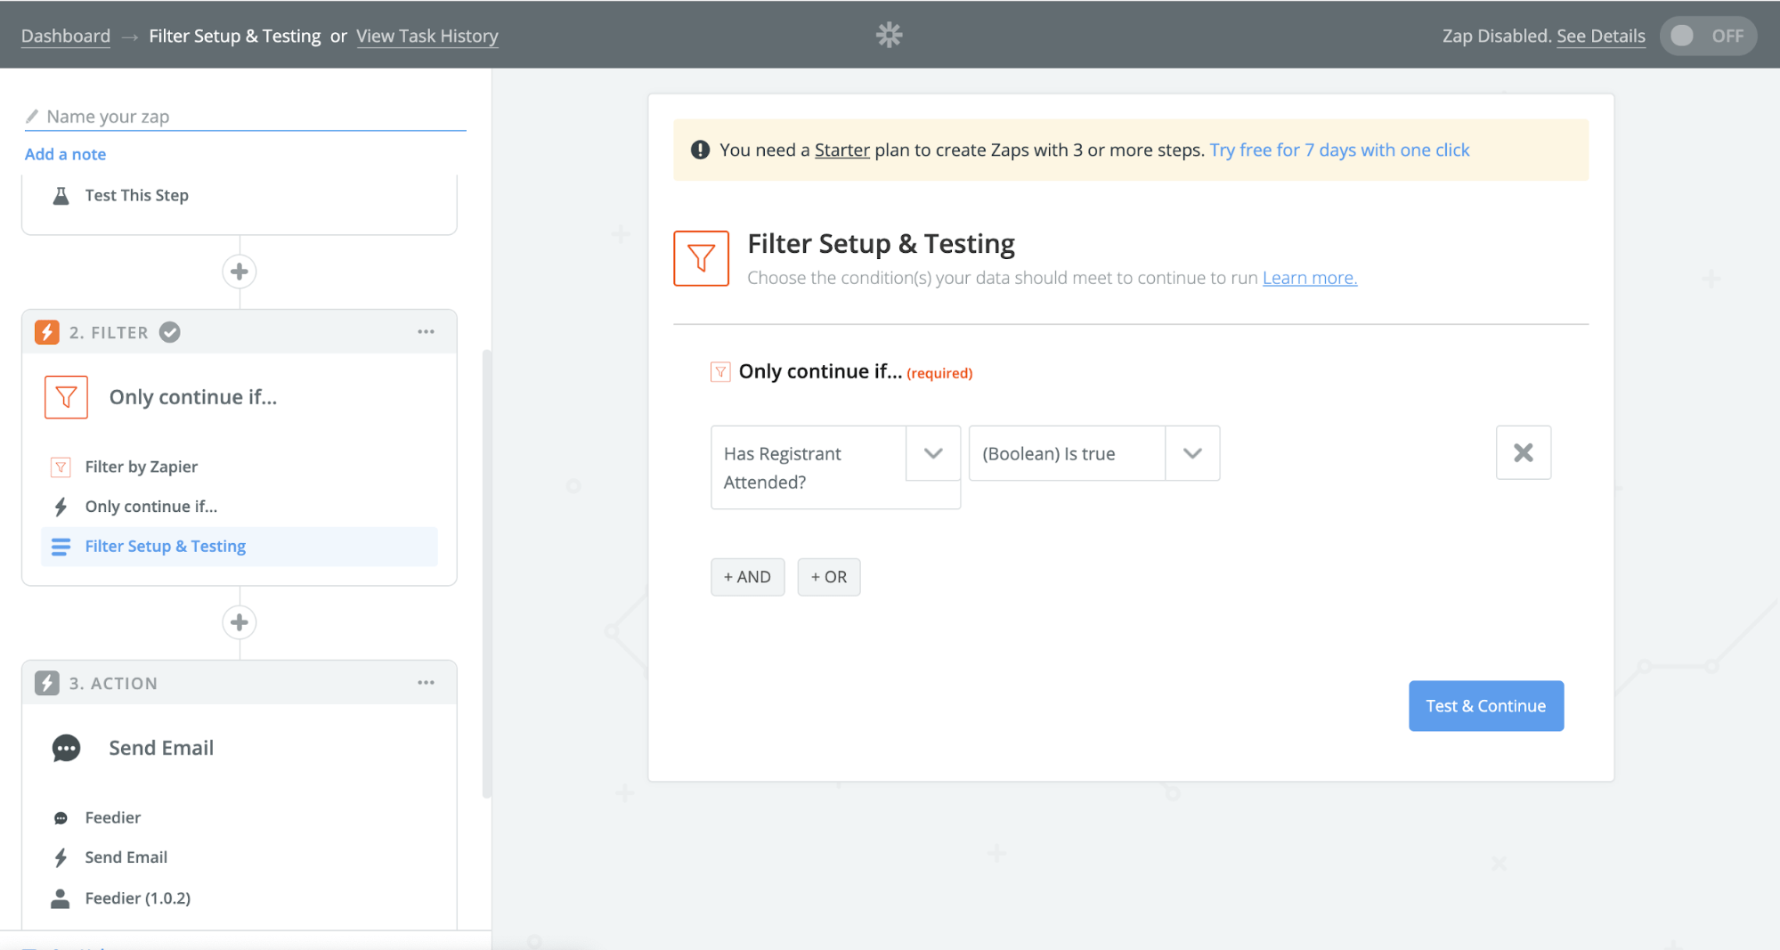Click the gray bolt icon on step 3 Action
This screenshot has height=950, width=1780.
[47, 683]
